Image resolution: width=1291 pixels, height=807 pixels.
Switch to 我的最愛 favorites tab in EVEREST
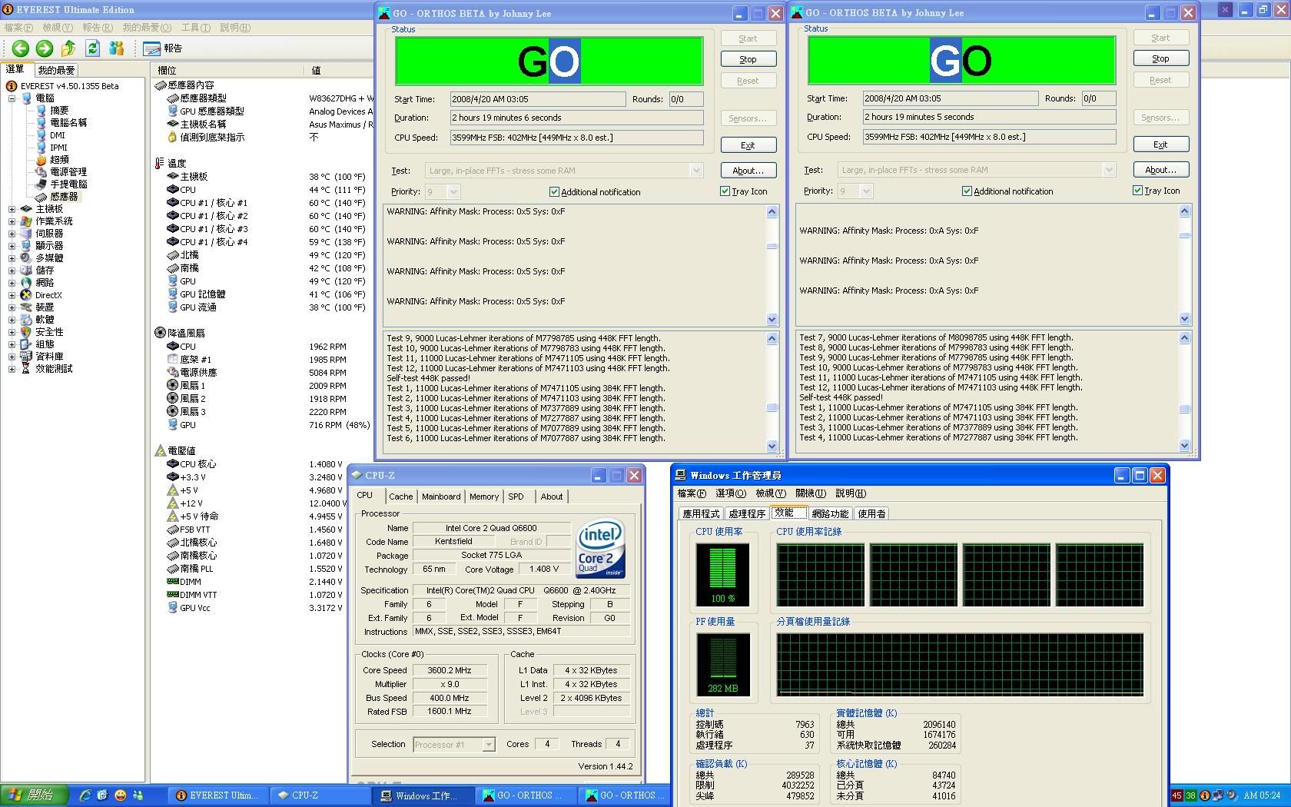[x=56, y=70]
